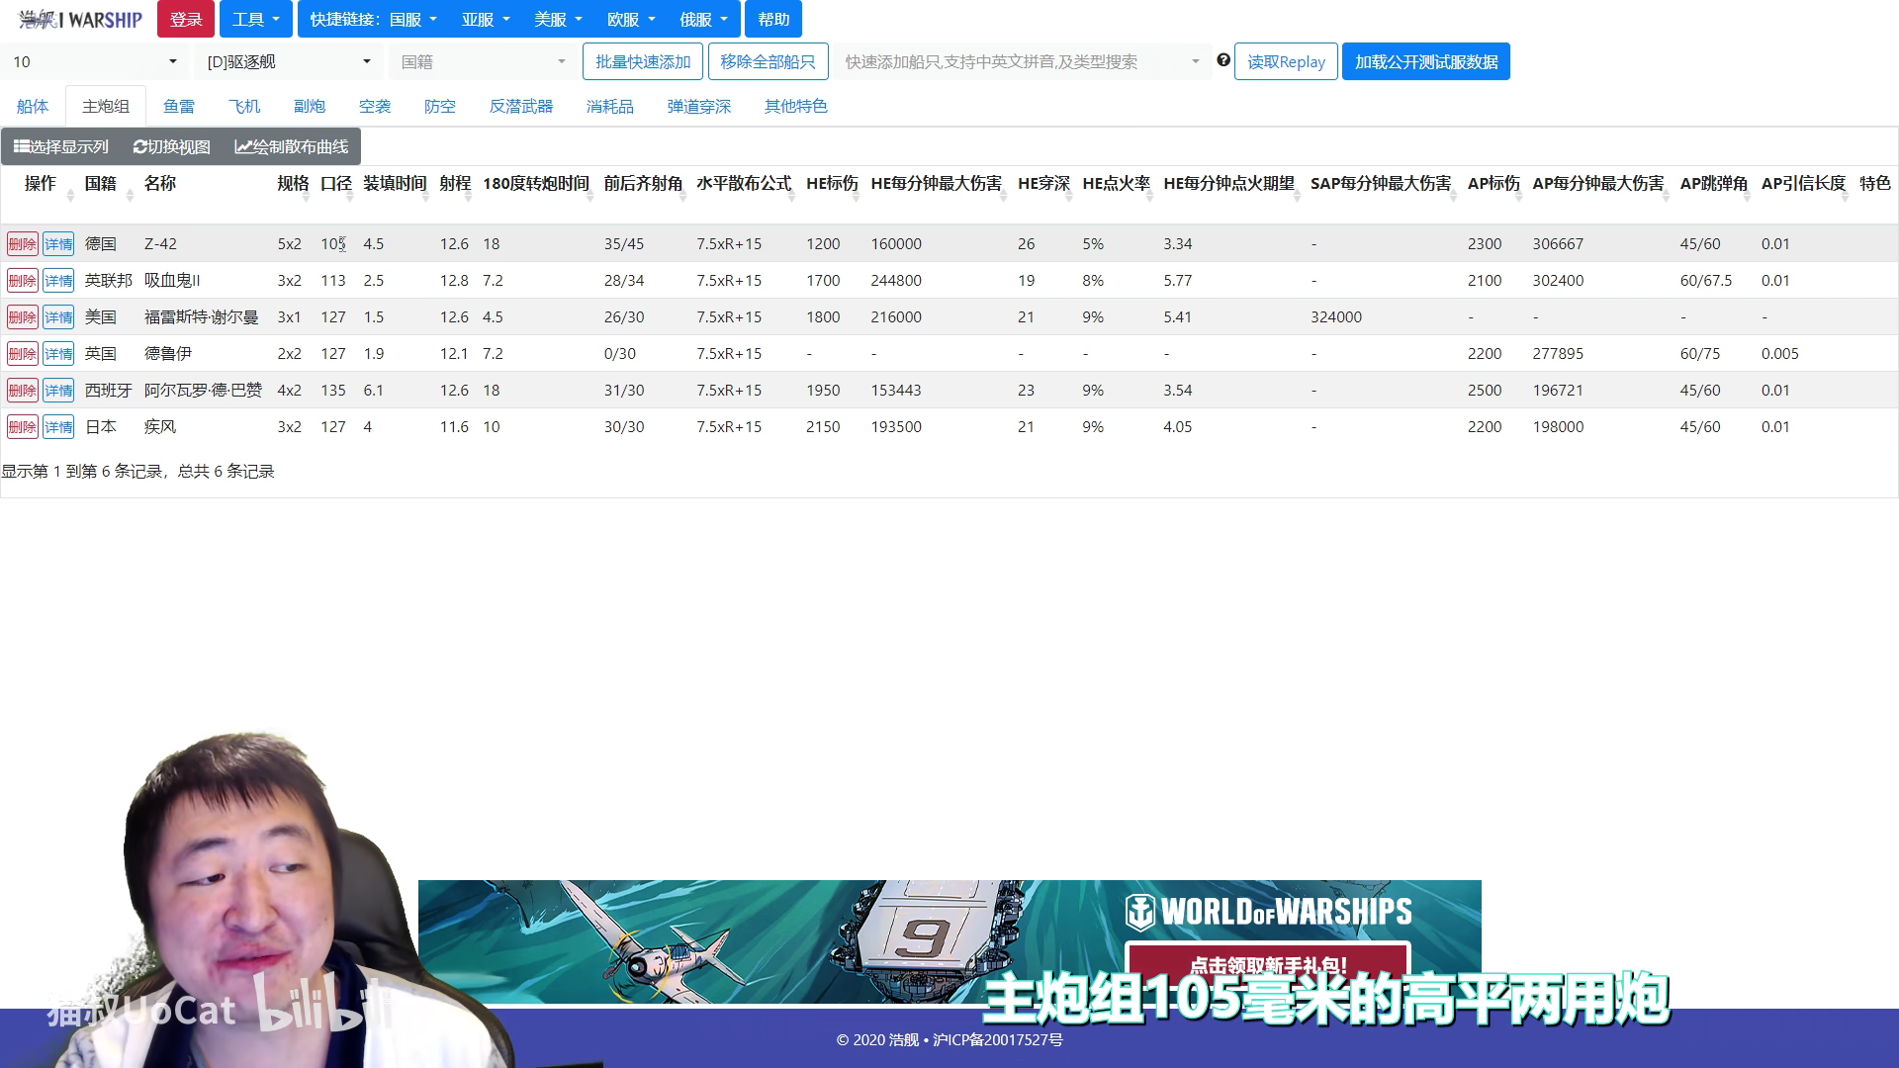Click the 读取Replay button
The width and height of the screenshot is (1899, 1068).
tap(1286, 60)
